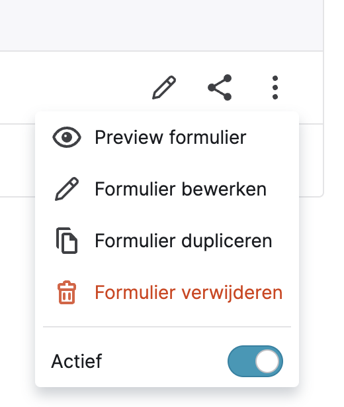This screenshot has width=344, height=407.
Task: Click the blue track of the Actief switch
Action: click(x=241, y=361)
